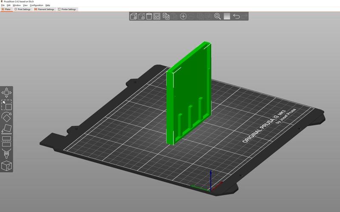Viewport: 340px width, 212px height.
Task: Switch to the Filament Settings tab
Action: (x=44, y=9)
